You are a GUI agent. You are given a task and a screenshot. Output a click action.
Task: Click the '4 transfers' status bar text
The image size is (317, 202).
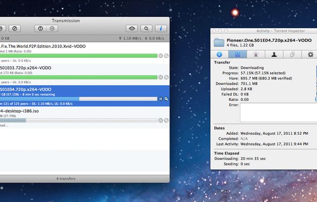coord(66,178)
